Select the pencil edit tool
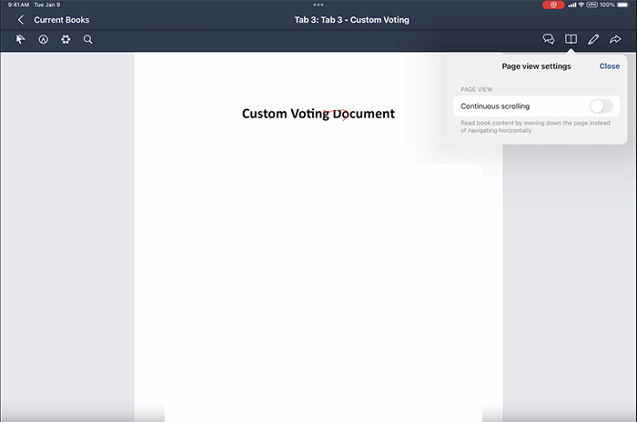The image size is (637, 422). pos(593,40)
